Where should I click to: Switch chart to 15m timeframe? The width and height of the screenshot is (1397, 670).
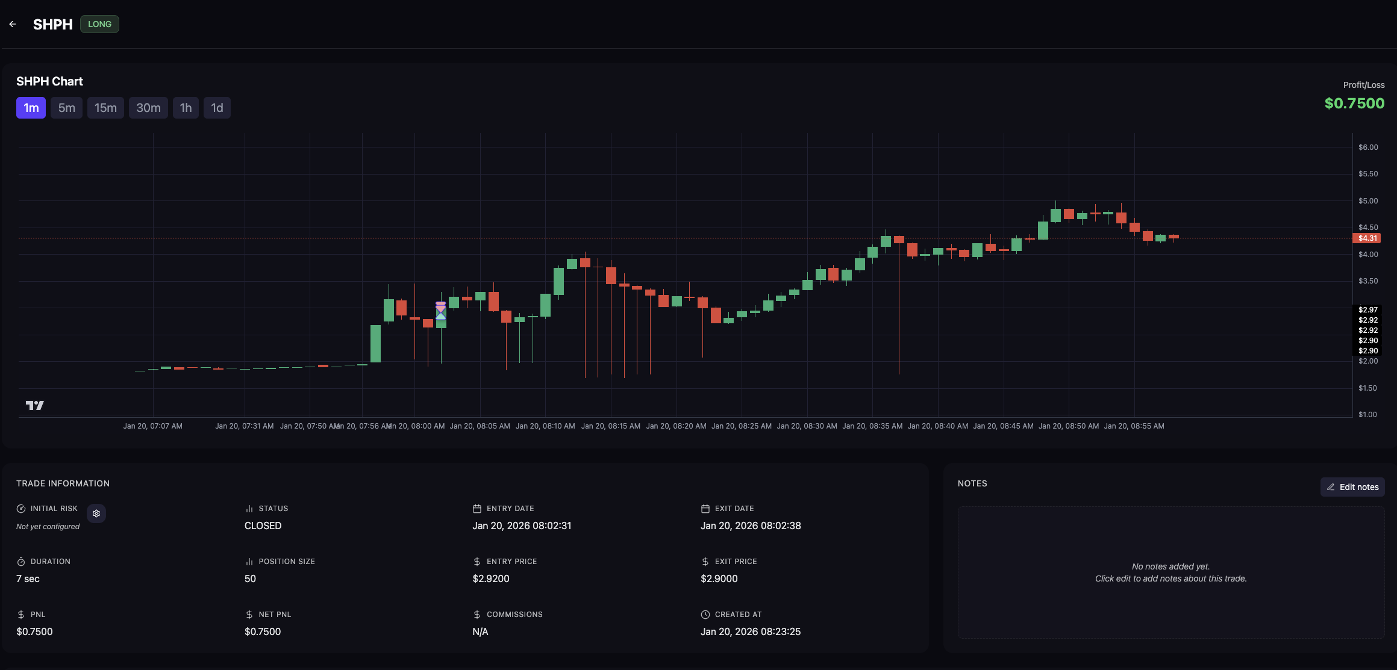coord(105,108)
